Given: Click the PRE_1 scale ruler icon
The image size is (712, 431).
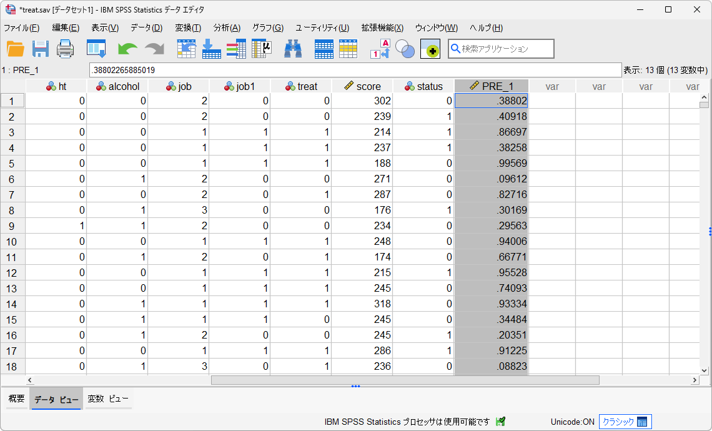Looking at the screenshot, I should (475, 86).
